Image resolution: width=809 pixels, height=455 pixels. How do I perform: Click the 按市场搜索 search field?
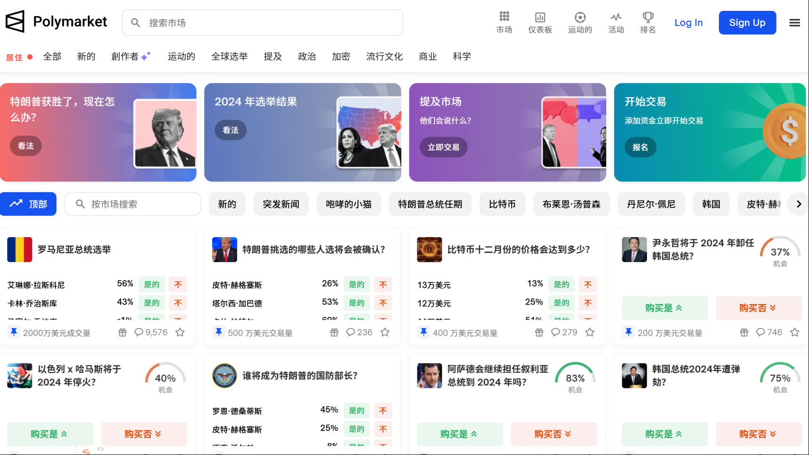tap(132, 204)
